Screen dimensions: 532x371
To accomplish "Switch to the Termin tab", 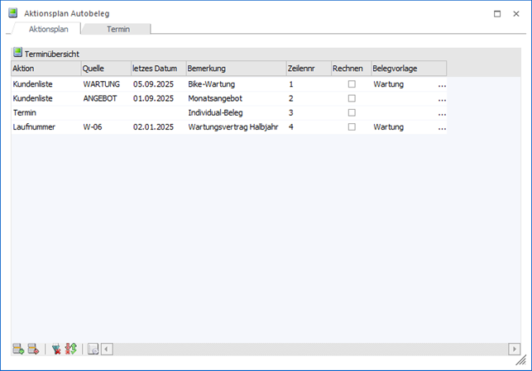I will [x=118, y=29].
